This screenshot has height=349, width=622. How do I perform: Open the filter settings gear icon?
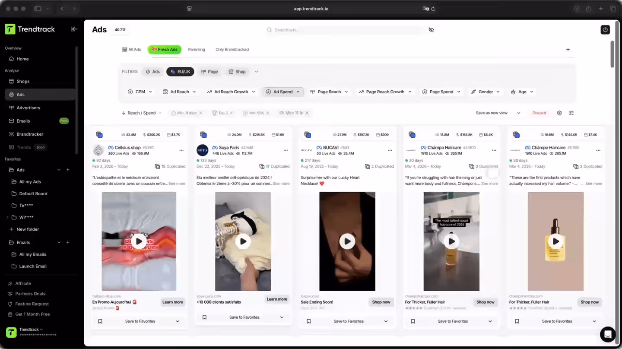click(559, 113)
